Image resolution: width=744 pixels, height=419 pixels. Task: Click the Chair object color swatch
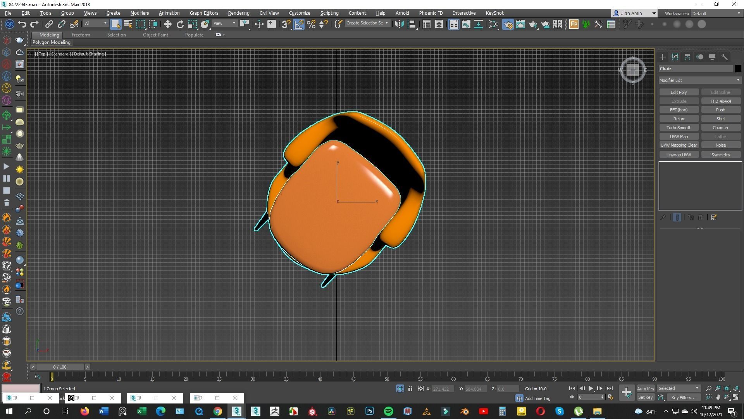pos(738,69)
